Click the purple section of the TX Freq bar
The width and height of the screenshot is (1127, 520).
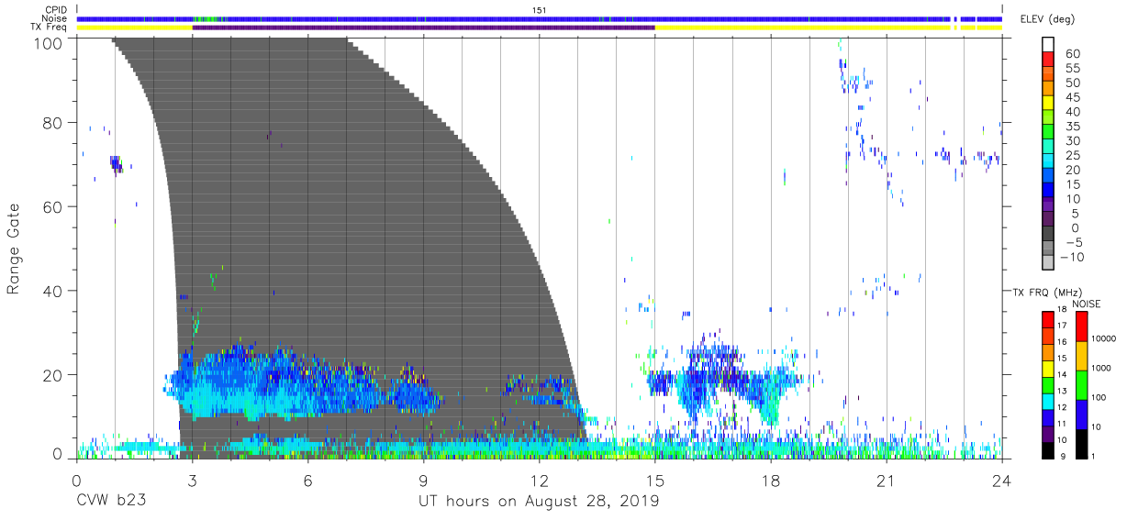pos(423,28)
